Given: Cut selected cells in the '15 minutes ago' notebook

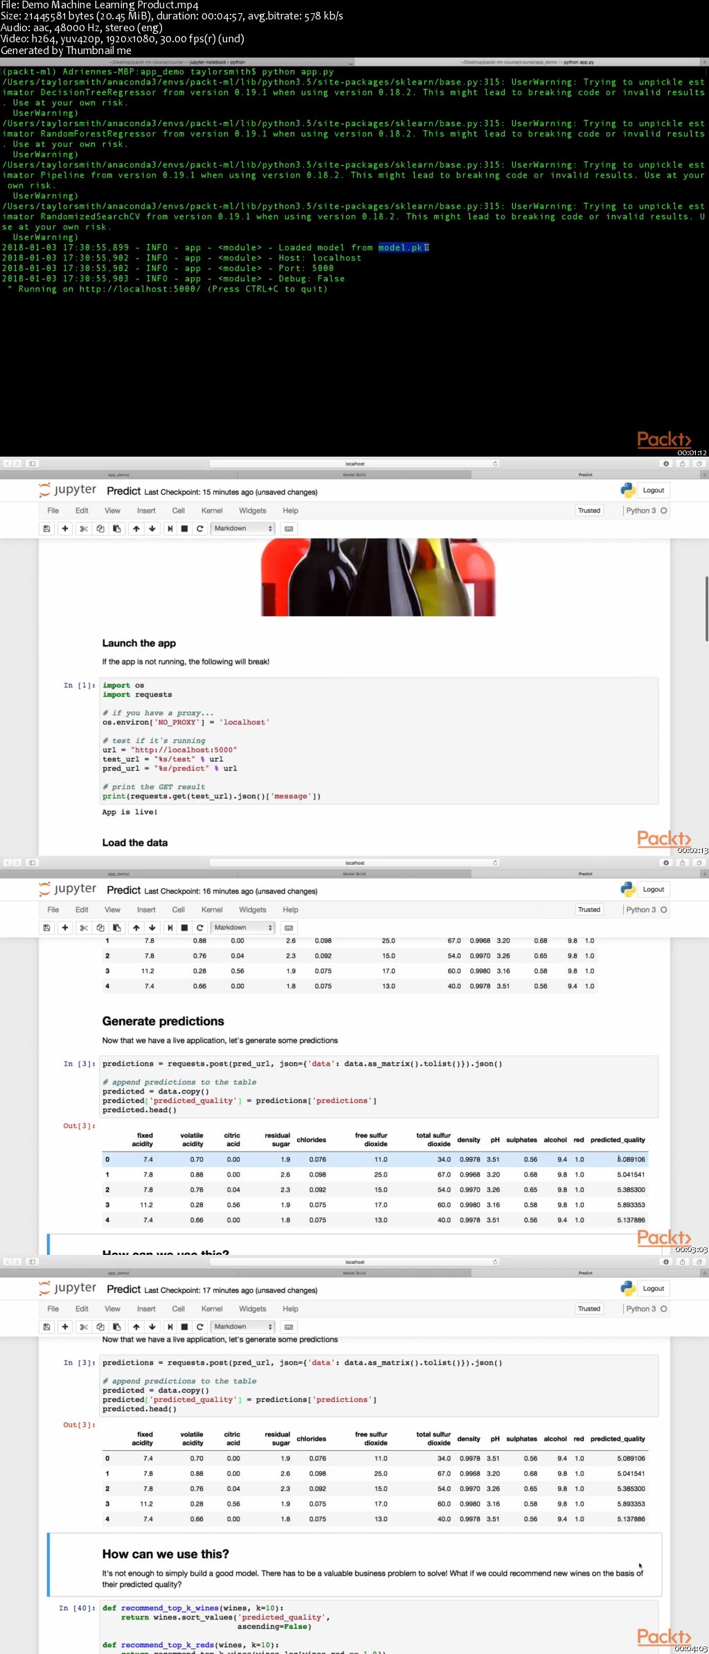Looking at the screenshot, I should [x=84, y=529].
